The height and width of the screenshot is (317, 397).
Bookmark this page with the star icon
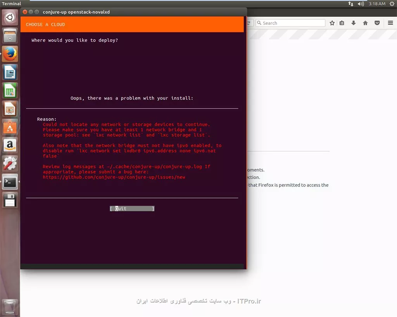[x=332, y=23]
